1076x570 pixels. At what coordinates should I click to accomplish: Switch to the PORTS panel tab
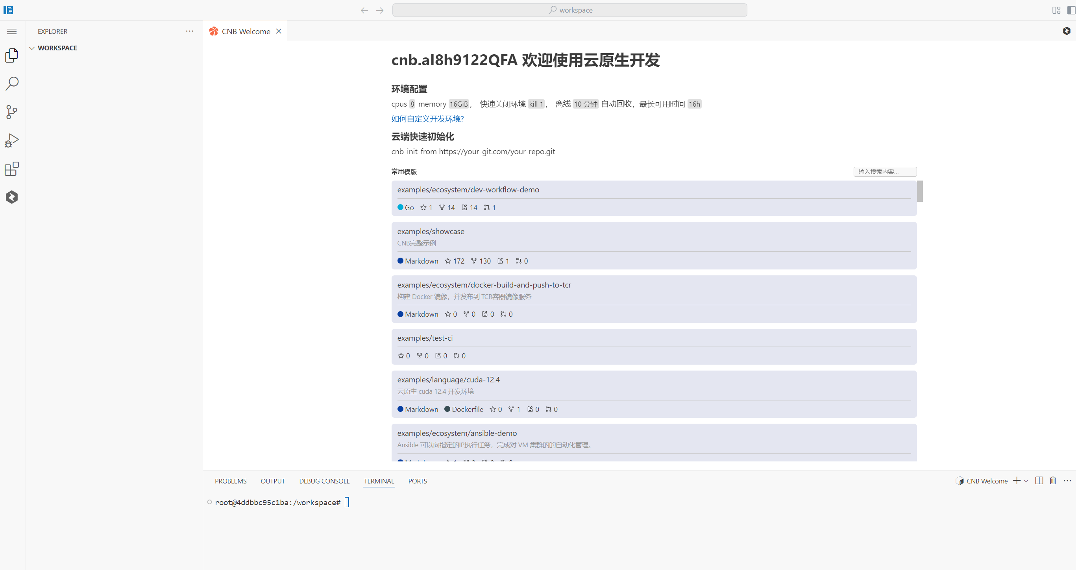point(417,481)
